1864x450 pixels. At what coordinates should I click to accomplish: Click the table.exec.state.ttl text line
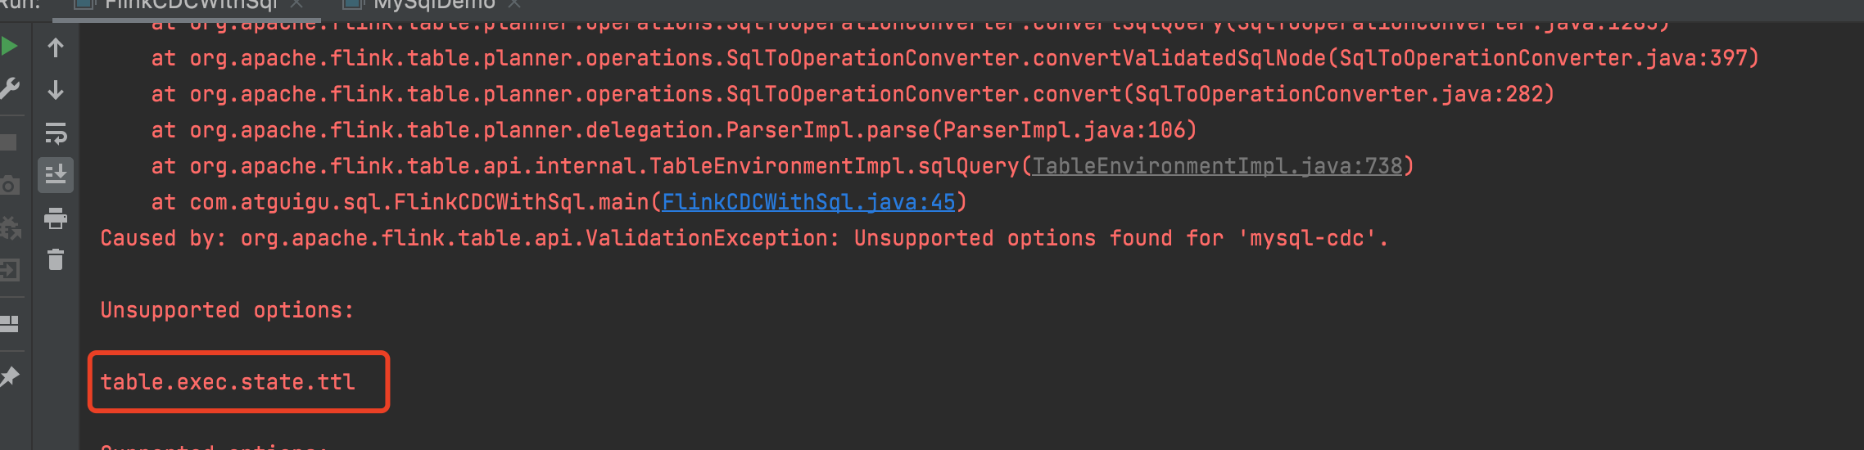(x=228, y=382)
